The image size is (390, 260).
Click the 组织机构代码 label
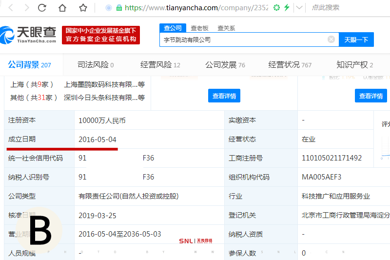(x=249, y=177)
